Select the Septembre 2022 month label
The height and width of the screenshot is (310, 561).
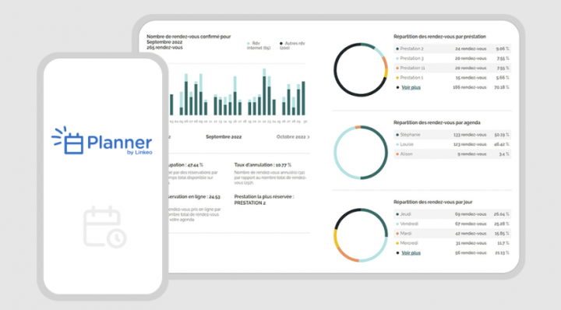pos(224,137)
